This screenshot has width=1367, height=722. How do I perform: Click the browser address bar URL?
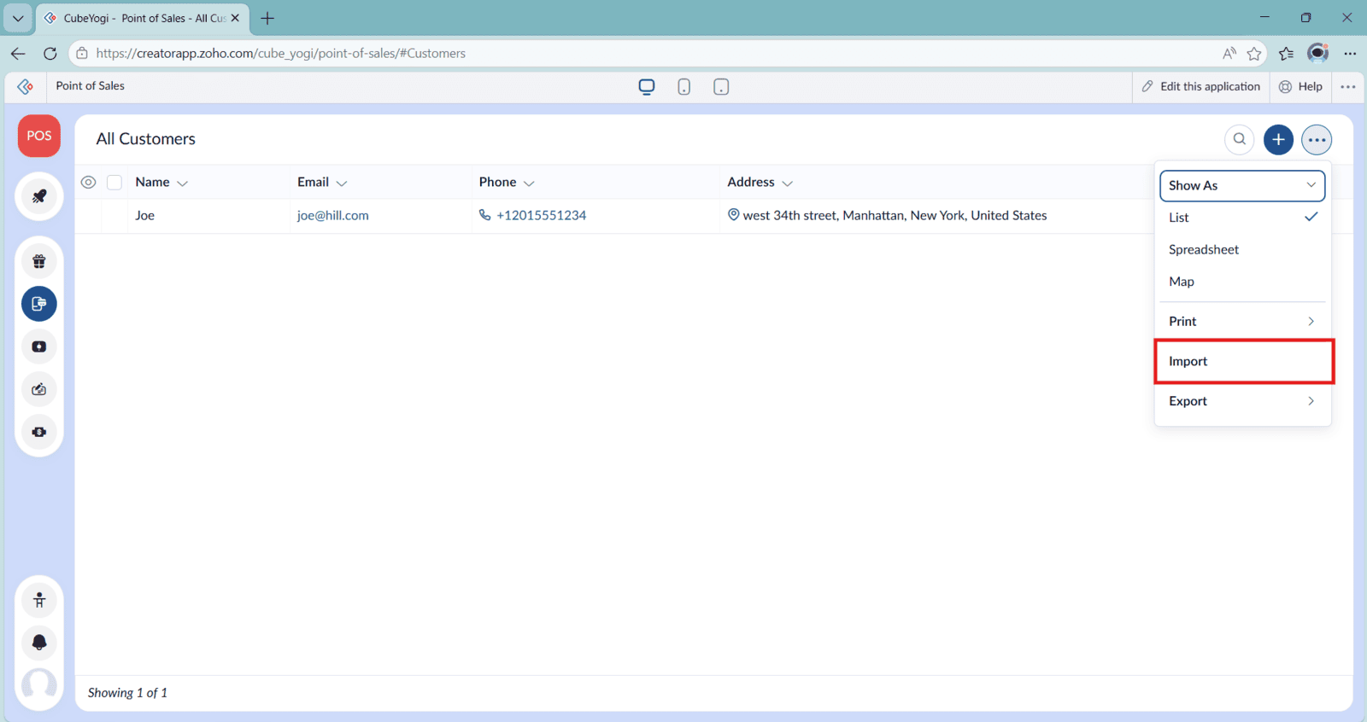[280, 53]
